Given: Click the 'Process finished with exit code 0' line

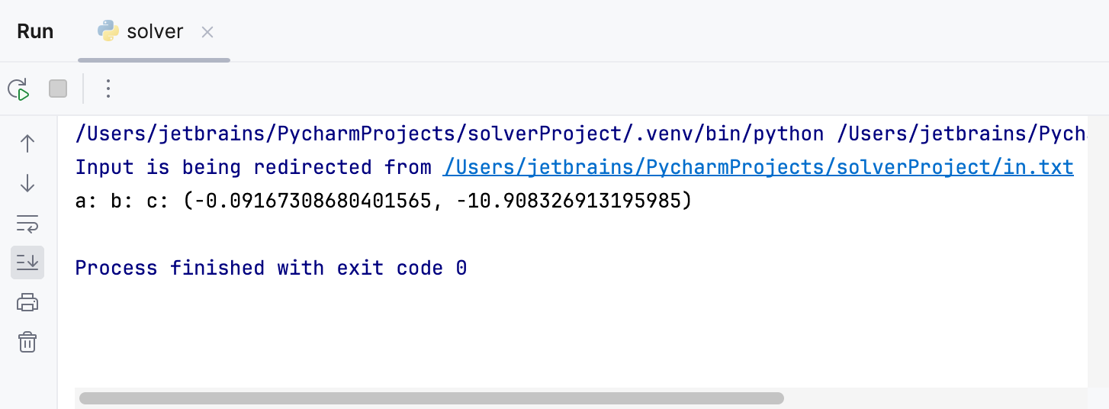Looking at the screenshot, I should coord(271,268).
